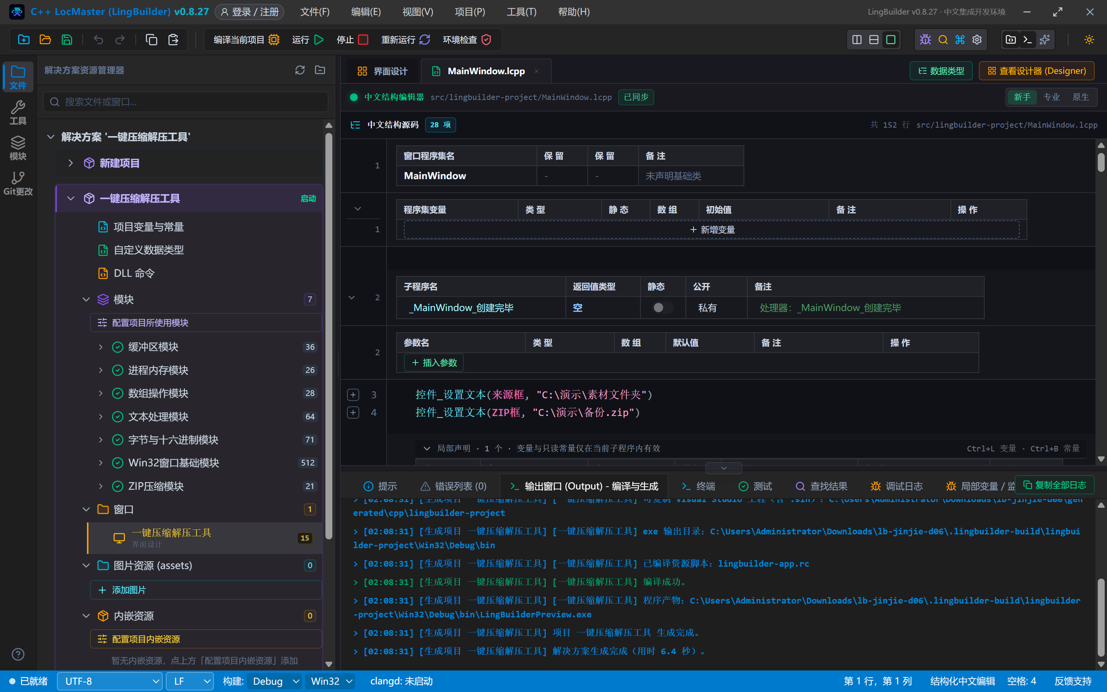Click the AI sparkle icon
This screenshot has height=692, width=1107.
click(x=1045, y=40)
